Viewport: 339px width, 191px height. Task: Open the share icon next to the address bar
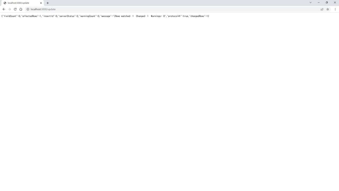[322, 9]
